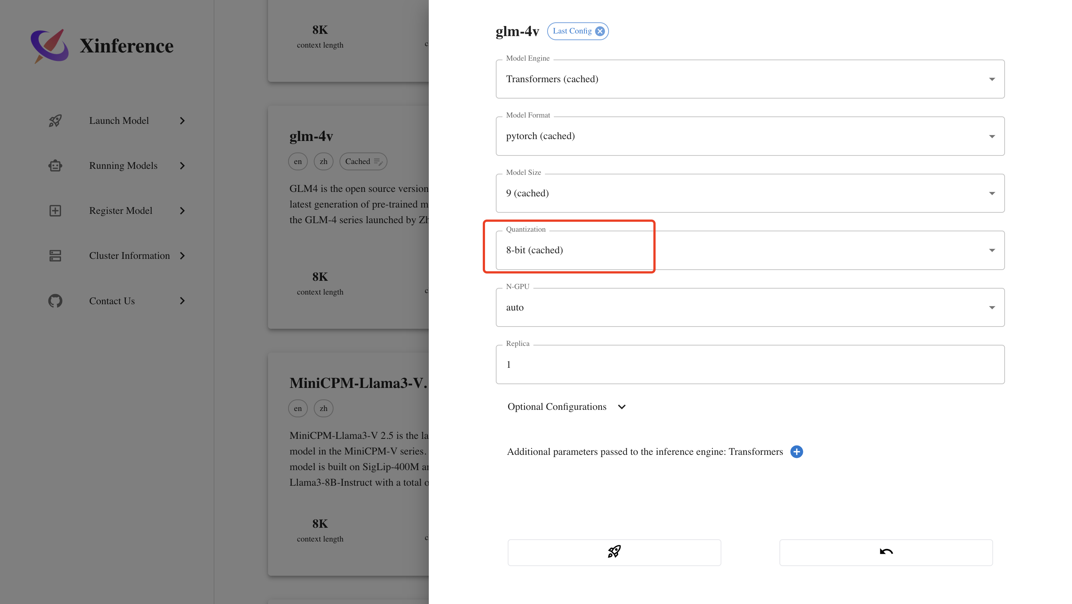
Task: Expand Contact Us chevron arrow
Action: (182, 301)
